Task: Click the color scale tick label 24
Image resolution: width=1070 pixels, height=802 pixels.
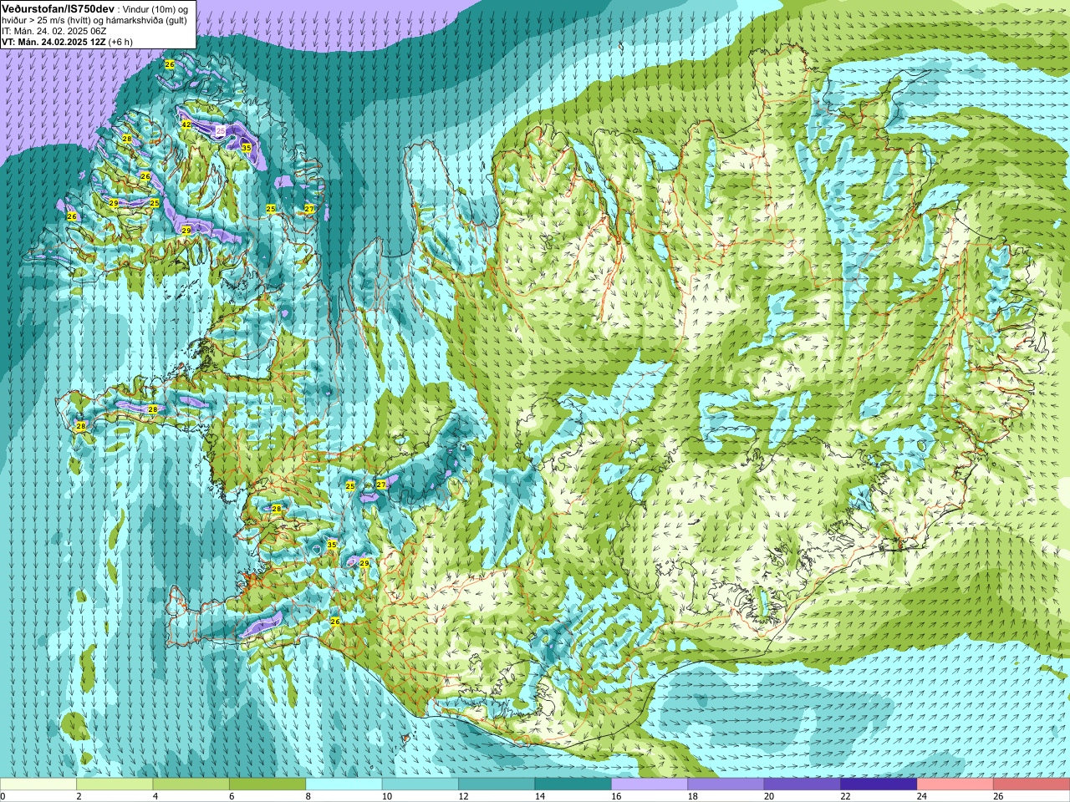Action: (921, 797)
